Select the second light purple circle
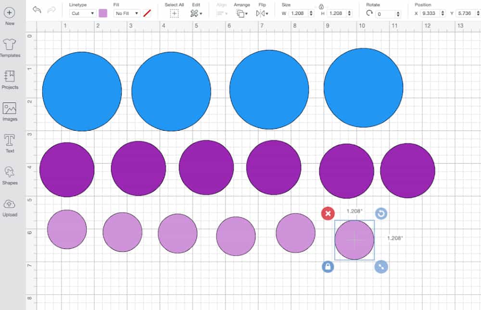 pos(122,232)
